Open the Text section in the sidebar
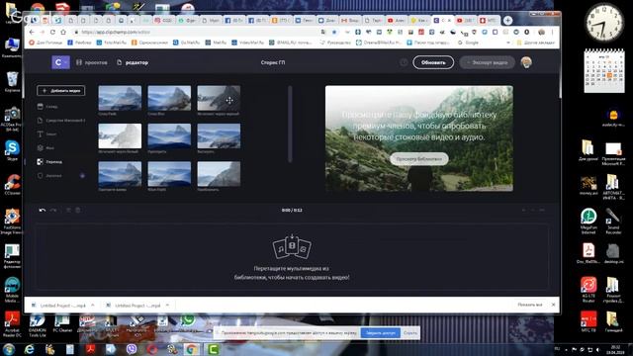This screenshot has height=356, width=633. pos(46,134)
